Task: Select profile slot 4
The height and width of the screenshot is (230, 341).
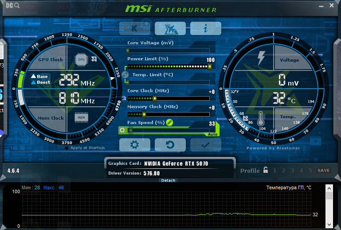Action: tap(301, 171)
